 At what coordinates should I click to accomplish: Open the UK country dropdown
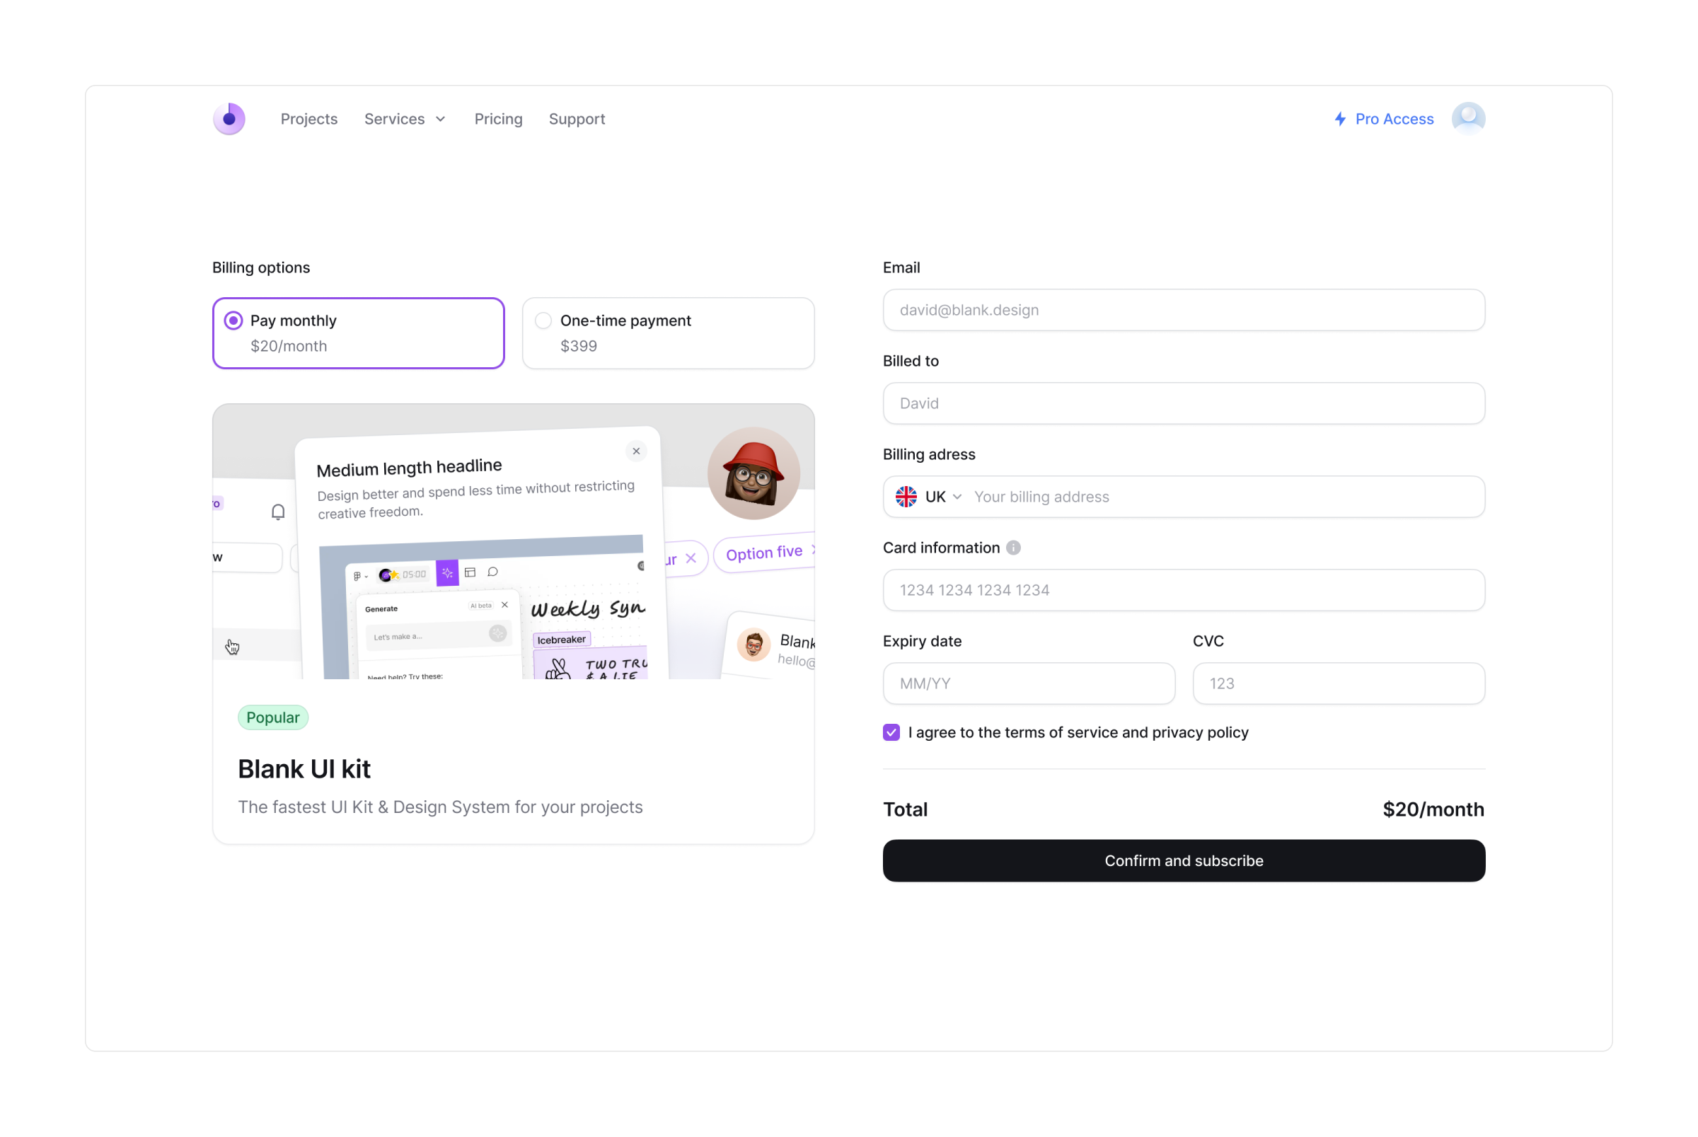tap(930, 497)
